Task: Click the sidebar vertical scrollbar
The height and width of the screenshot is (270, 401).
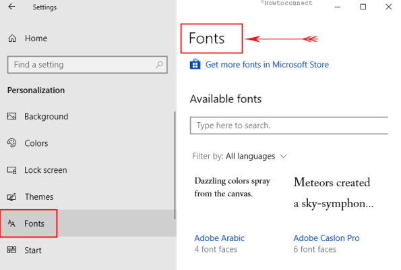Action: coord(175,165)
